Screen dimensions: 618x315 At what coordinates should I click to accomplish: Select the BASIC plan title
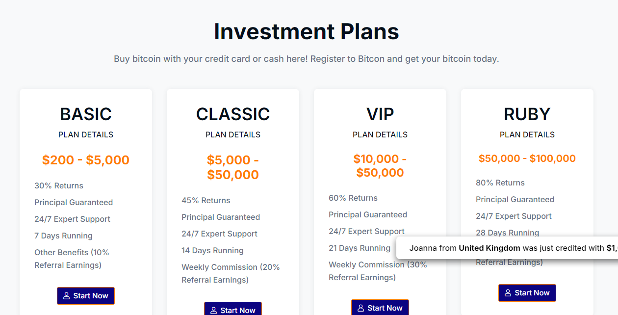(x=86, y=114)
